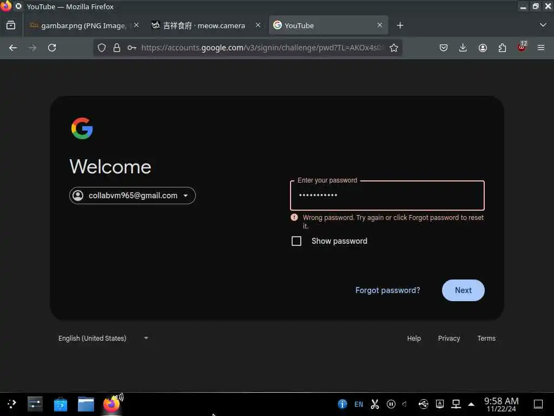Bookmark this page with the star icon
This screenshot has height=416, width=554.
click(x=394, y=48)
